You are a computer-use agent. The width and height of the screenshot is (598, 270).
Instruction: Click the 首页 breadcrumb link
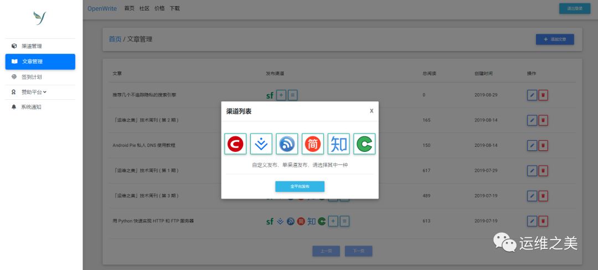[x=115, y=39]
